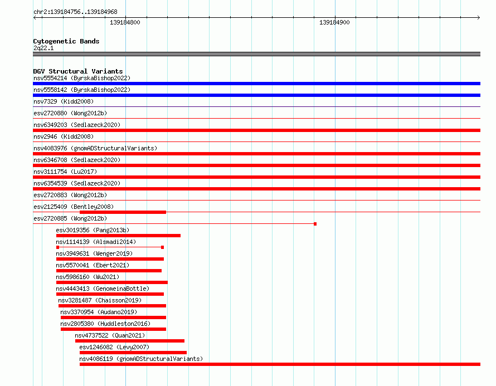Select nsv3370954 (Audano2019) label
Viewport: 496px width, 386px height.
pyautogui.click(x=99, y=312)
